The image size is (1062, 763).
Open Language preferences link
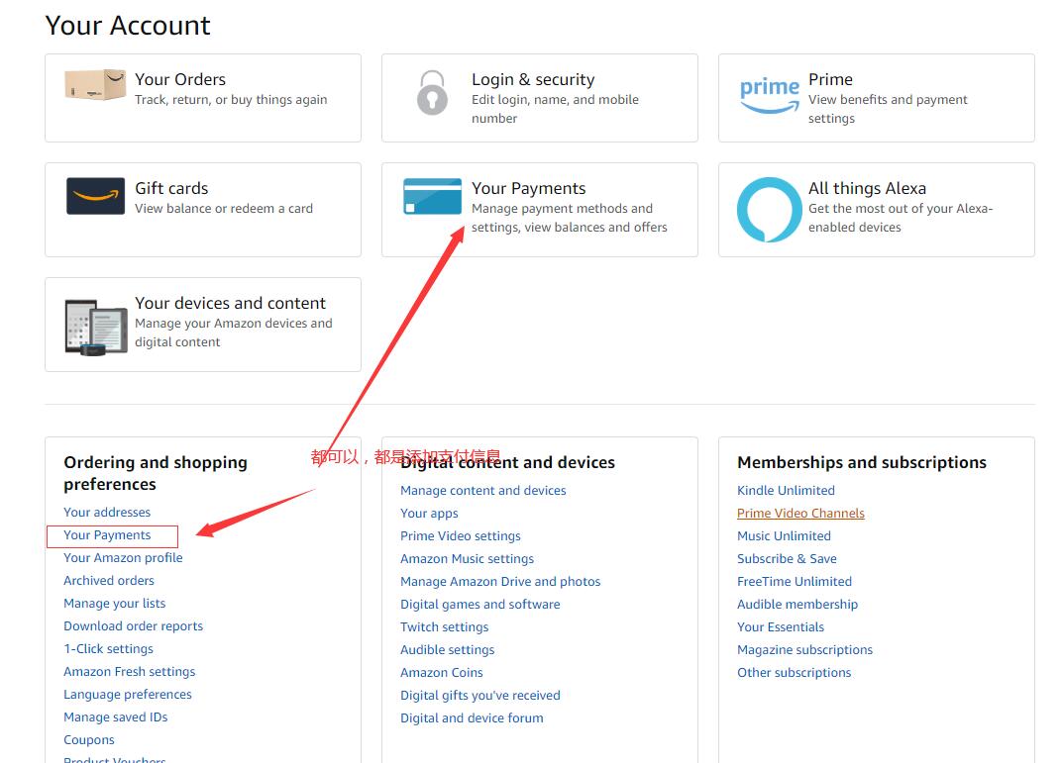coord(128,695)
